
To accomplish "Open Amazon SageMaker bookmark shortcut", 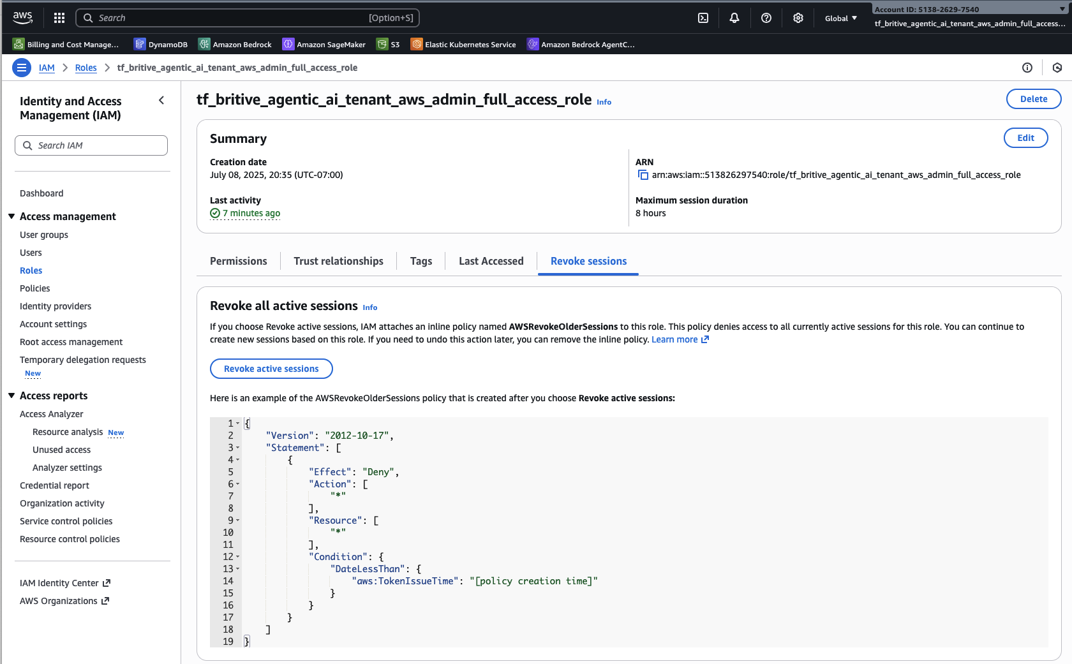I will tap(324, 45).
